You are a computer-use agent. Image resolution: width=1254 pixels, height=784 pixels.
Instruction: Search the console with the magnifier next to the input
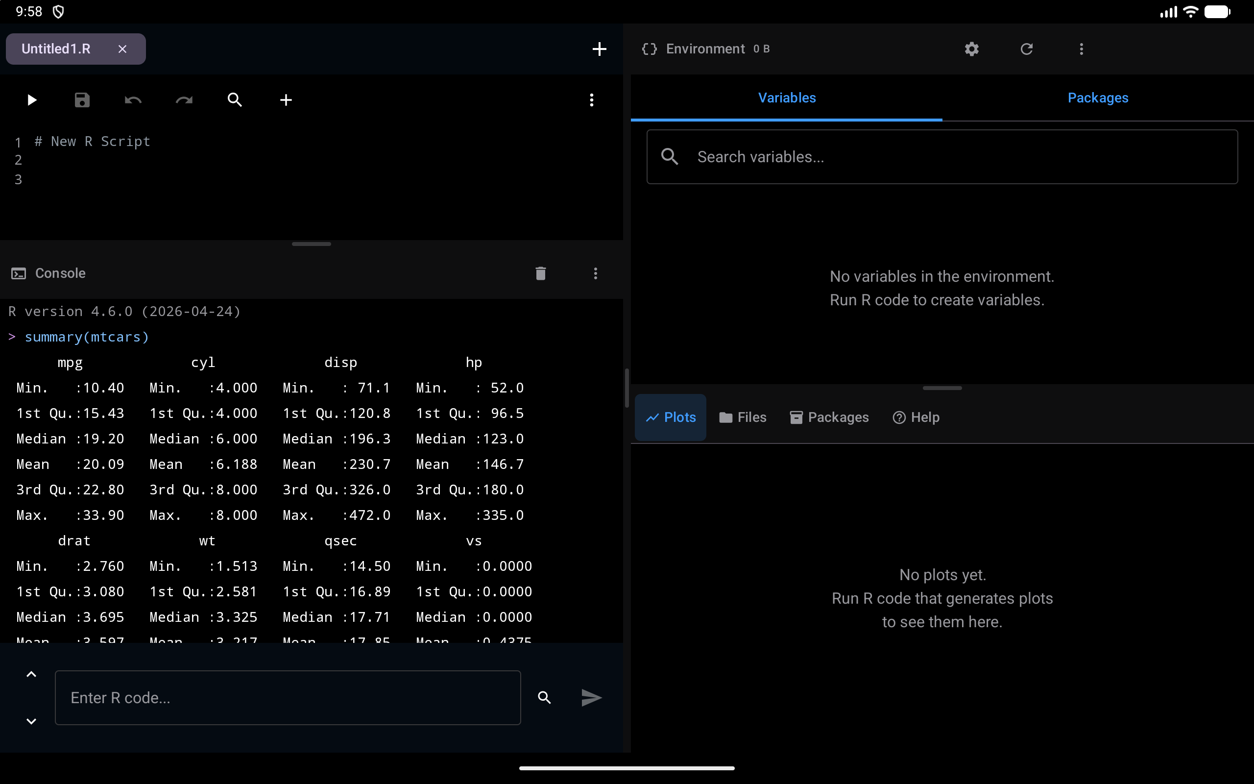[544, 697]
